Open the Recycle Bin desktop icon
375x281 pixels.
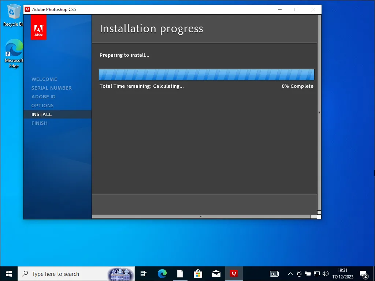[14, 15]
